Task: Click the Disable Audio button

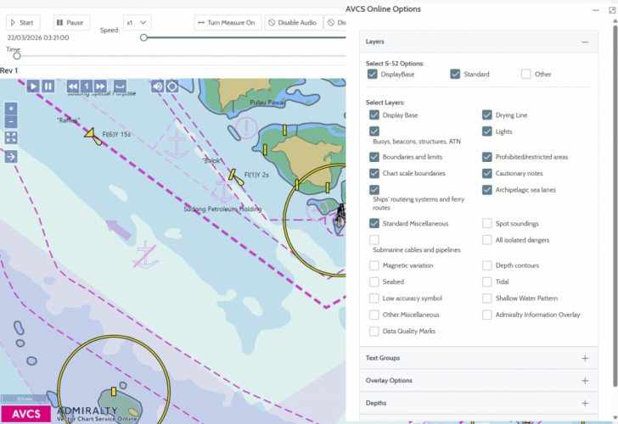Action: [293, 23]
